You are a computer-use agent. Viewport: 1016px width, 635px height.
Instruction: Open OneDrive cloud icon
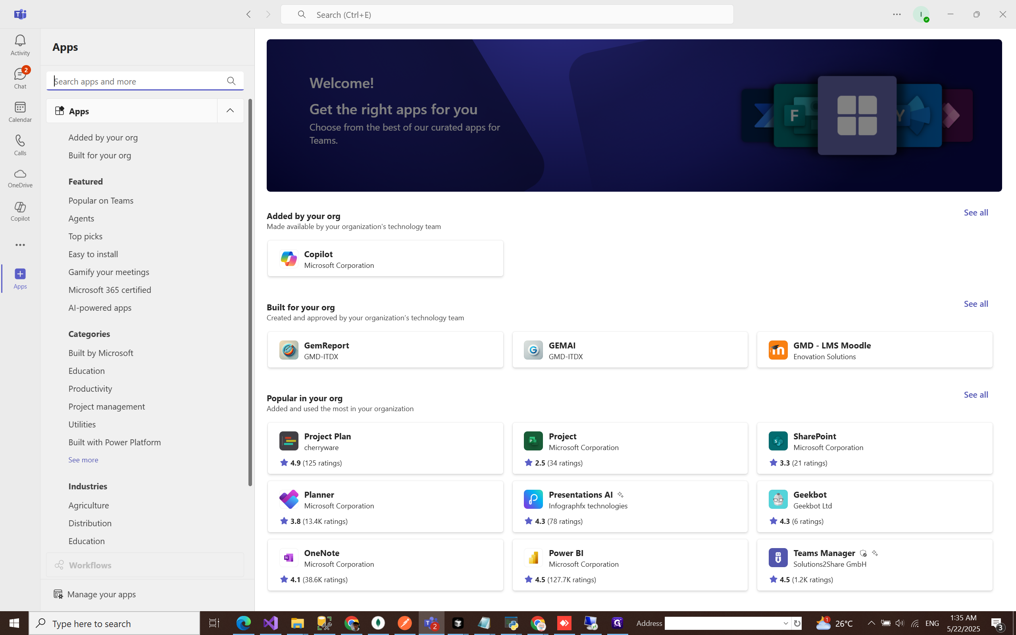pyautogui.click(x=20, y=178)
